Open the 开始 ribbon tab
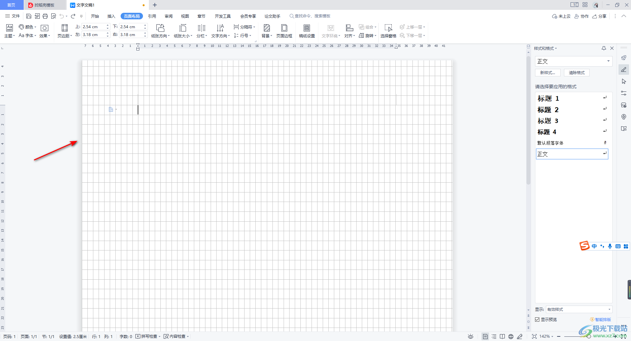631x341 pixels. tap(95, 16)
